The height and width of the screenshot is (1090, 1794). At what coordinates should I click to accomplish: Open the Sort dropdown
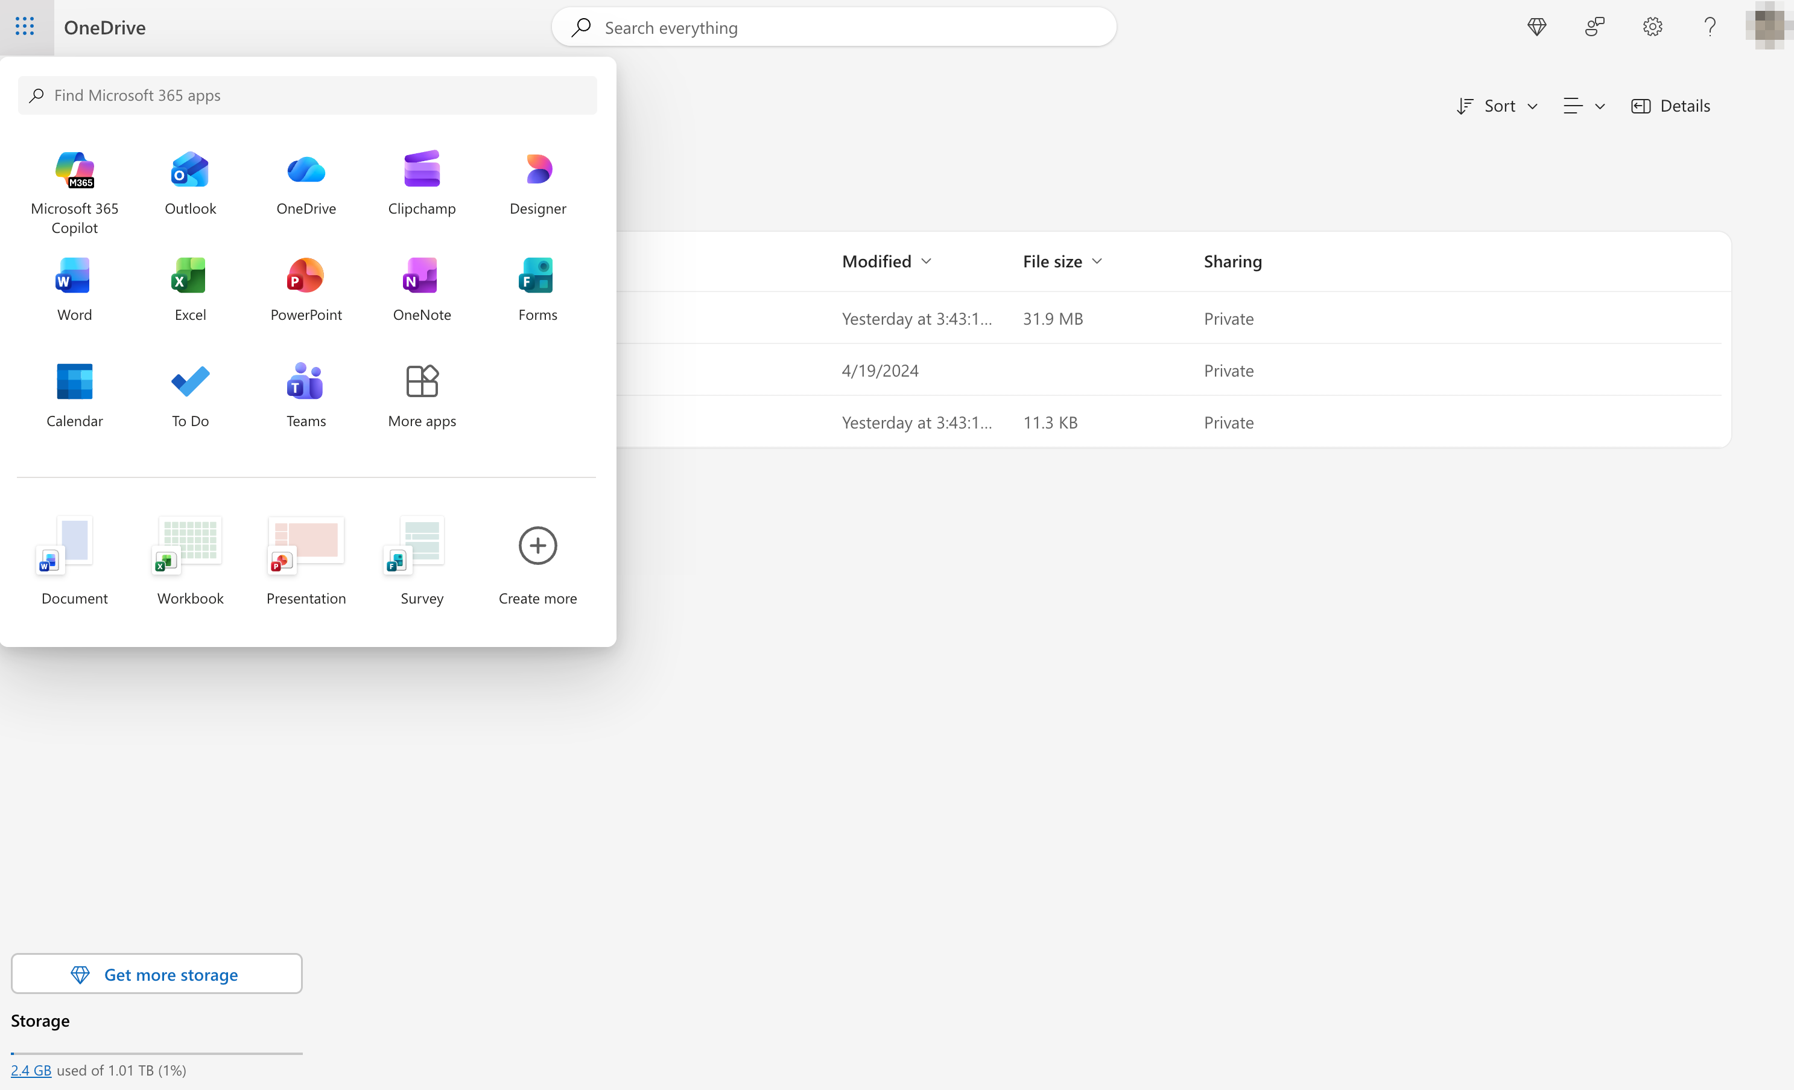(x=1497, y=106)
